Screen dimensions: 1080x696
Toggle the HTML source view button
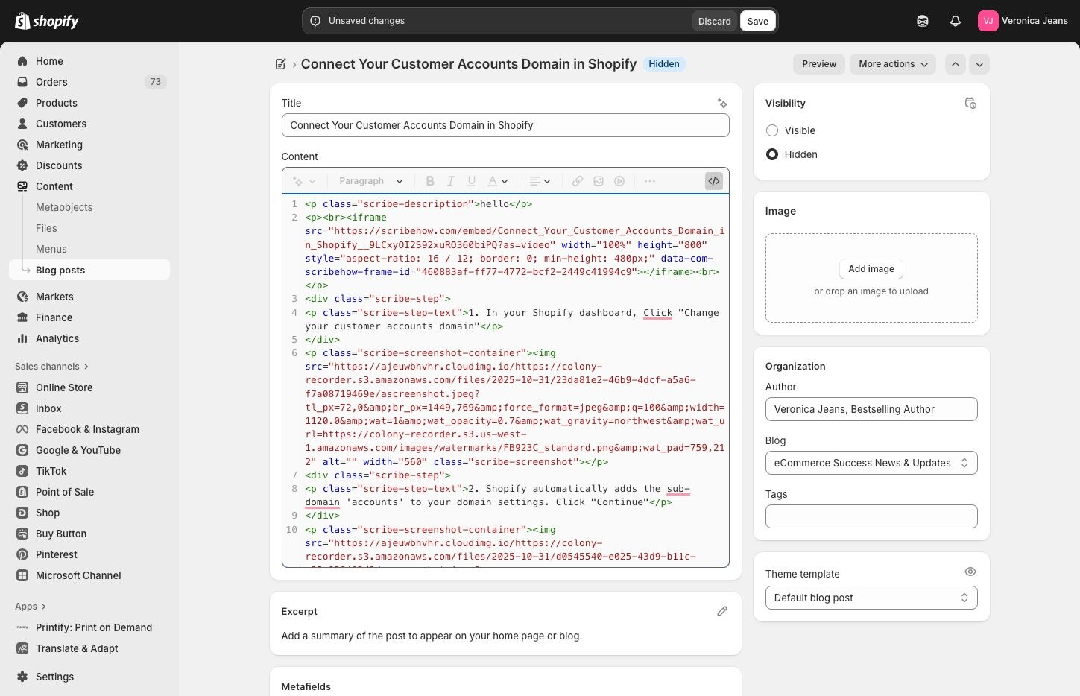(x=713, y=181)
